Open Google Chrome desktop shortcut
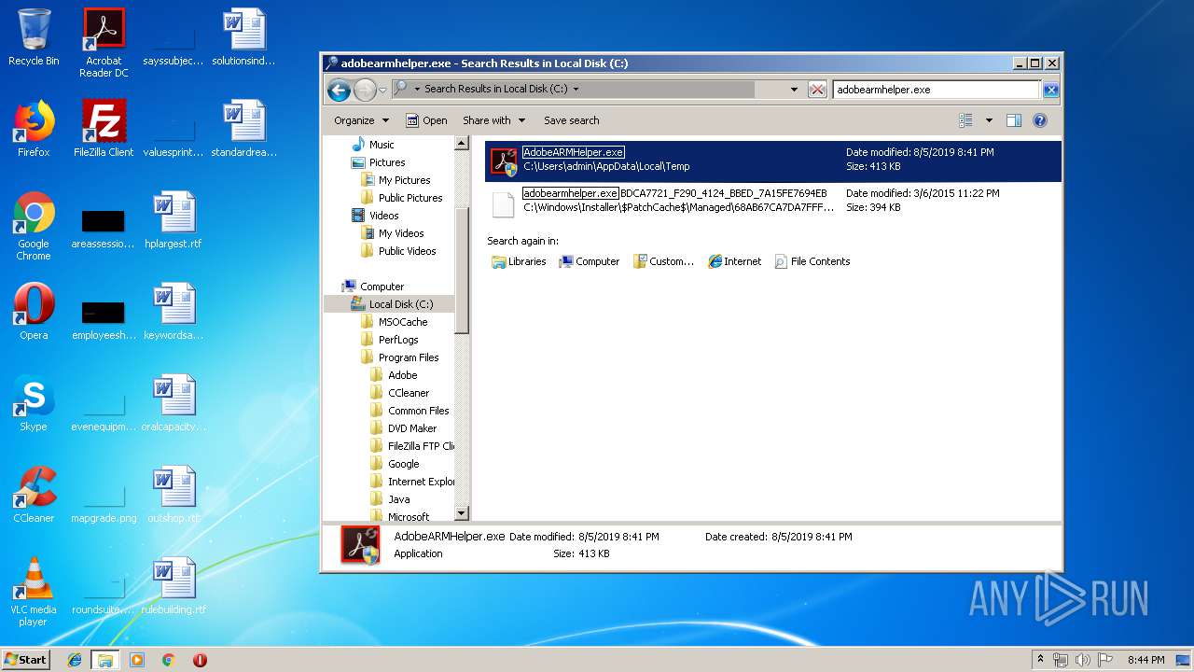Screen dimensions: 1194x672 (34, 226)
